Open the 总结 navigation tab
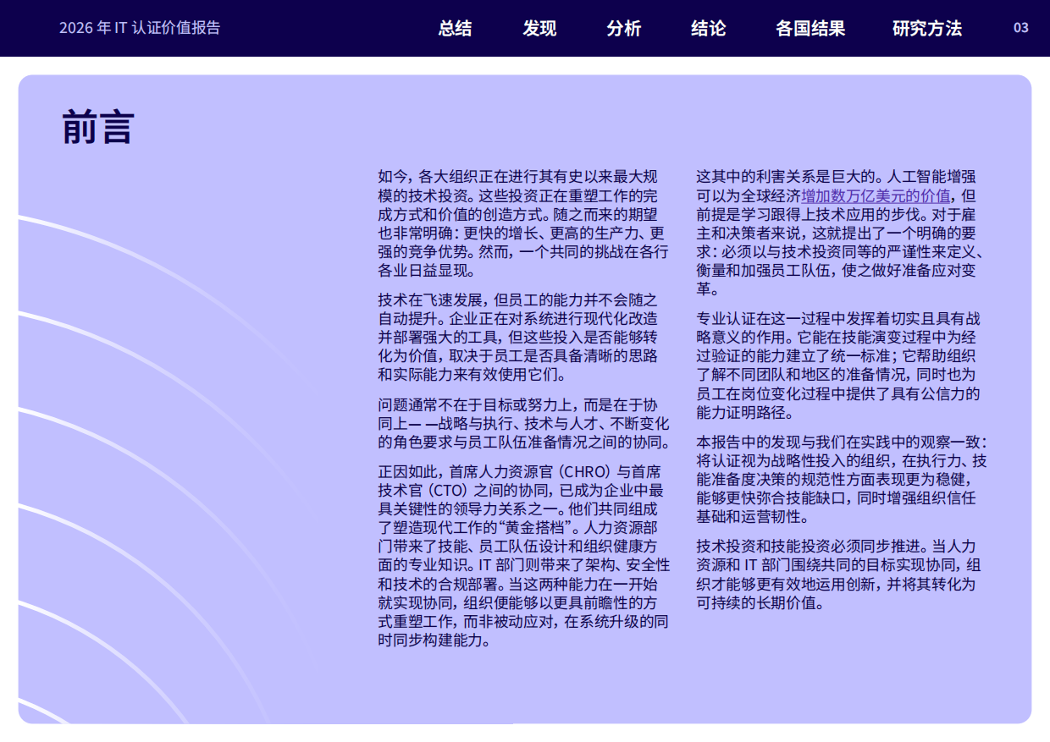1050x742 pixels. (x=455, y=28)
